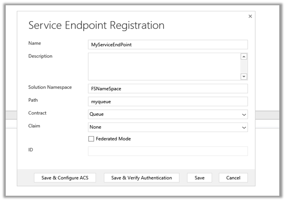This screenshot has height=201, width=285.
Task: Click the Description scrollbar track
Action: (x=244, y=66)
